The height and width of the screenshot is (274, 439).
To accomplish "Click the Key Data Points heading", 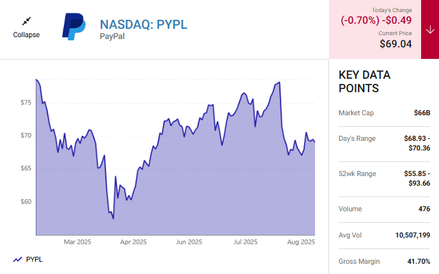I will [x=364, y=81].
